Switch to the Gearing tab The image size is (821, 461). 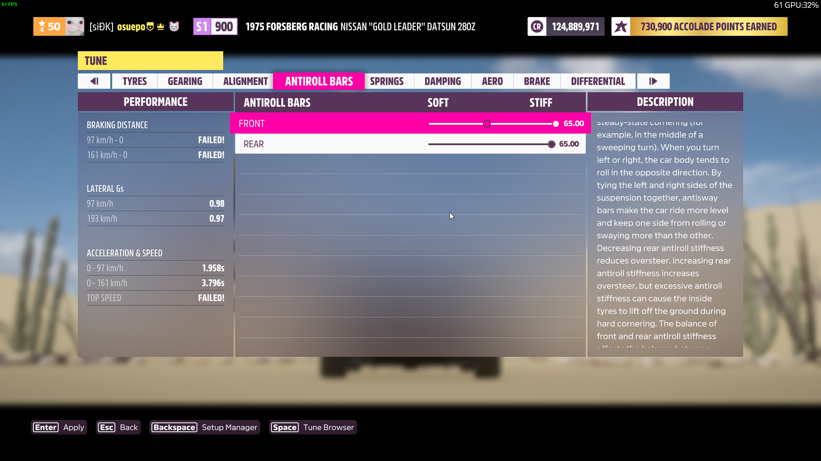click(185, 81)
